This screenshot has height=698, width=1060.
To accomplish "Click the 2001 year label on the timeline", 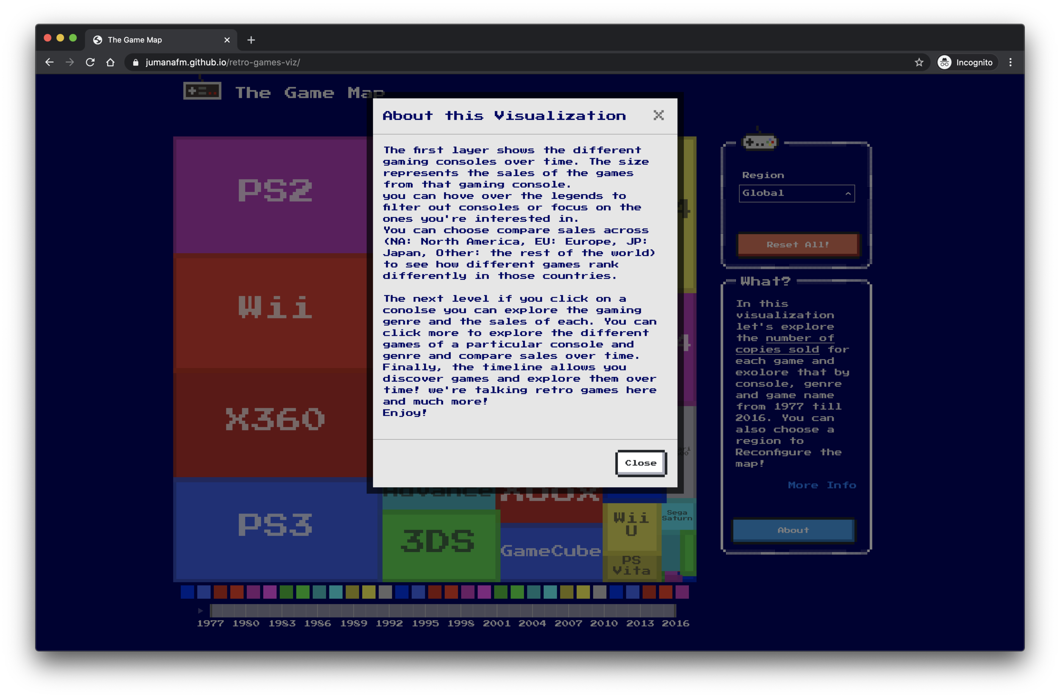I will point(497,624).
